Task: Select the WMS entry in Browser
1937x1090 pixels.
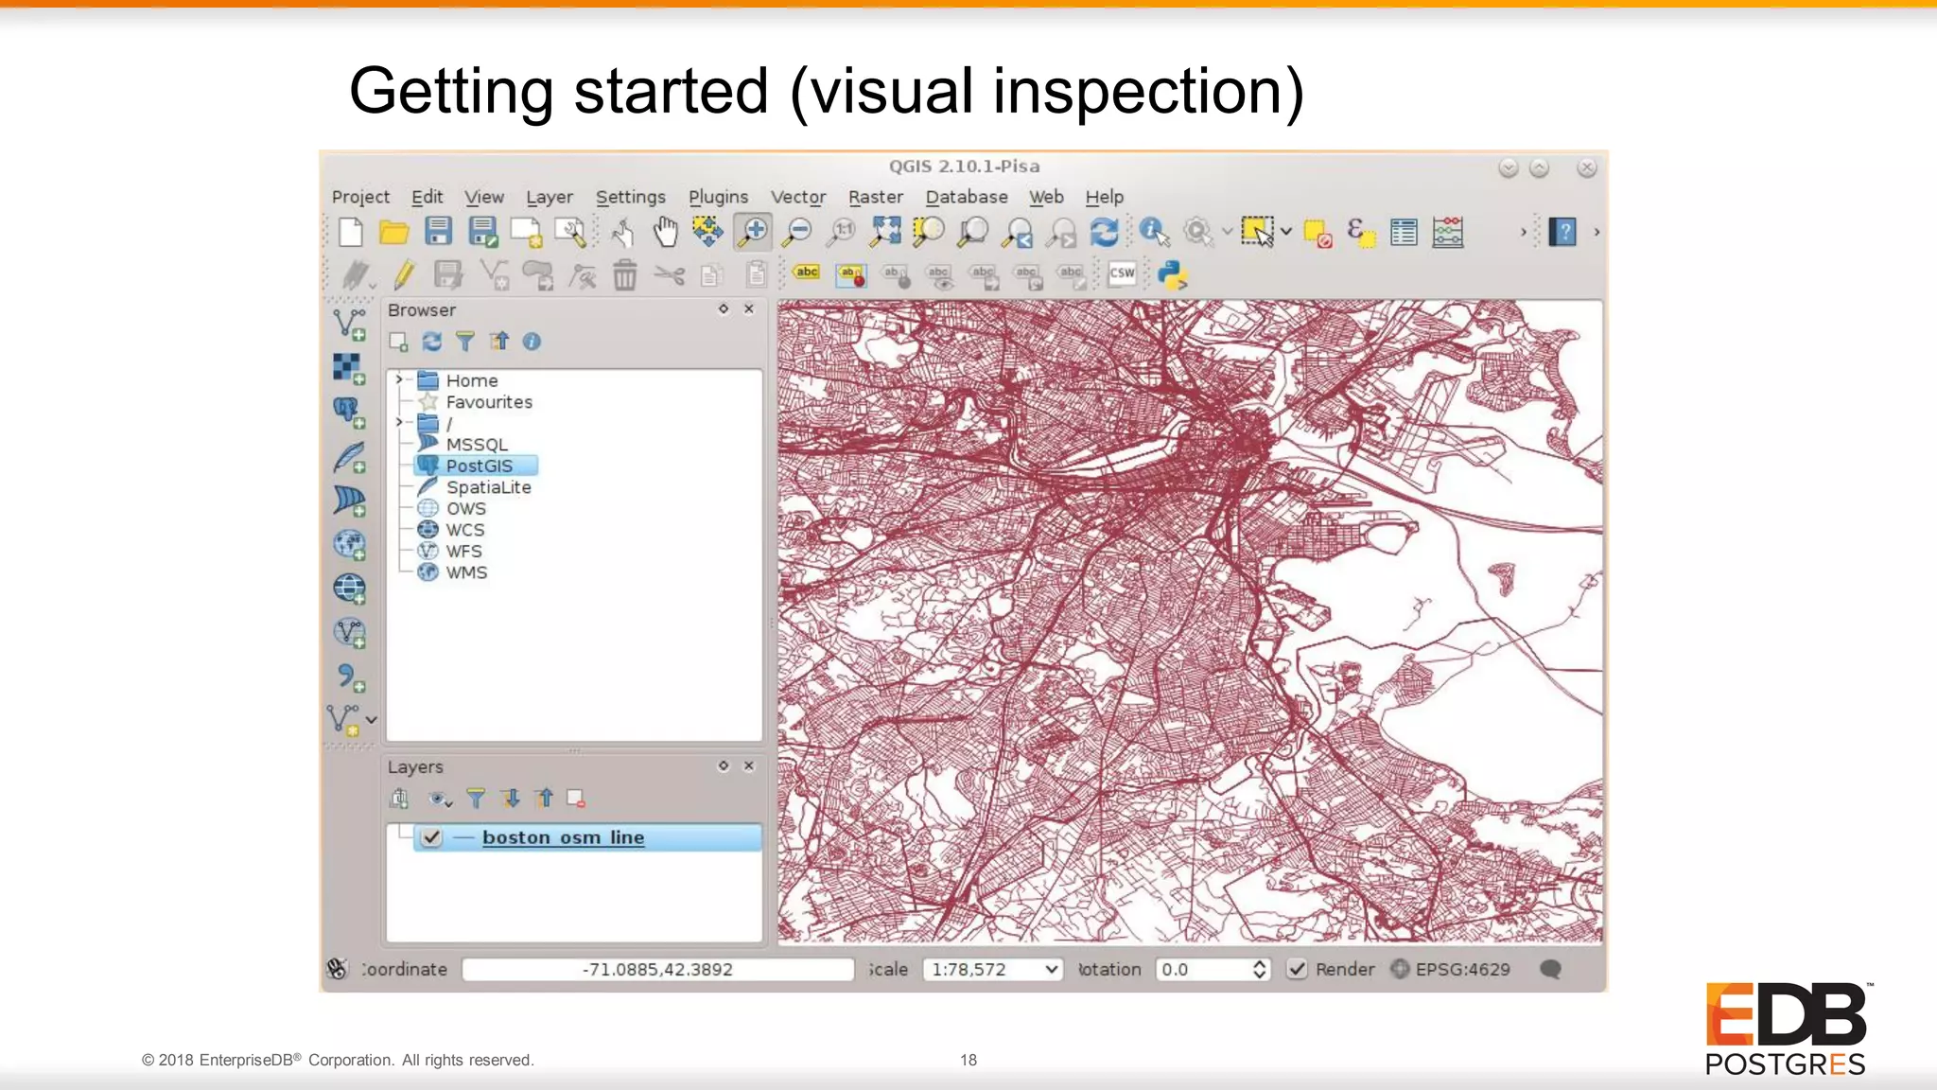Action: pos(466,572)
